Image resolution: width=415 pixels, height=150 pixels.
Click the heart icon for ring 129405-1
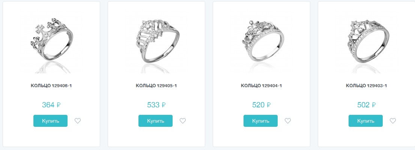click(183, 121)
